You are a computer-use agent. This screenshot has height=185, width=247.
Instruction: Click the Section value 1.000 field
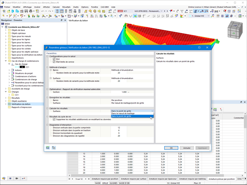point(119,92)
